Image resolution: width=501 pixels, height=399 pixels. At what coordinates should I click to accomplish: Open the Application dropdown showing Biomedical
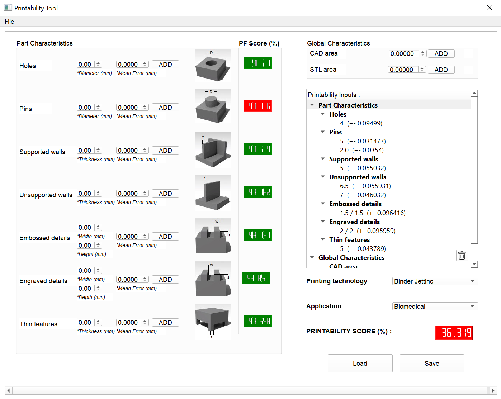(x=435, y=306)
